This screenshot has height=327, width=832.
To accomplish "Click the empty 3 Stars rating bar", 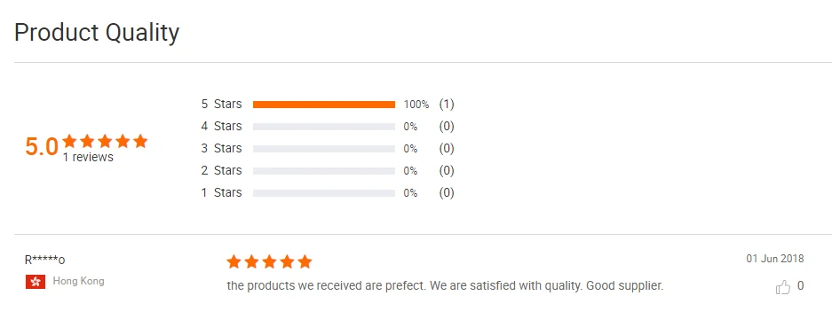I will pos(324,149).
